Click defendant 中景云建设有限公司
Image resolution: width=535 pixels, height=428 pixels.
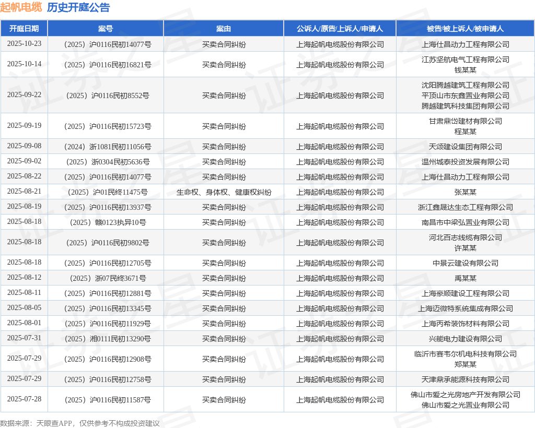(466, 263)
